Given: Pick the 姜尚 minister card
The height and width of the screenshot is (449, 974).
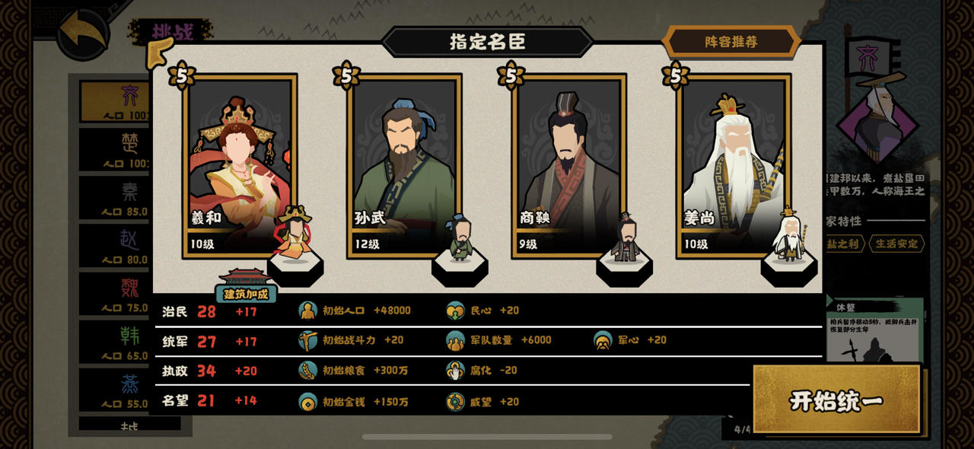Looking at the screenshot, I should pyautogui.click(x=734, y=166).
